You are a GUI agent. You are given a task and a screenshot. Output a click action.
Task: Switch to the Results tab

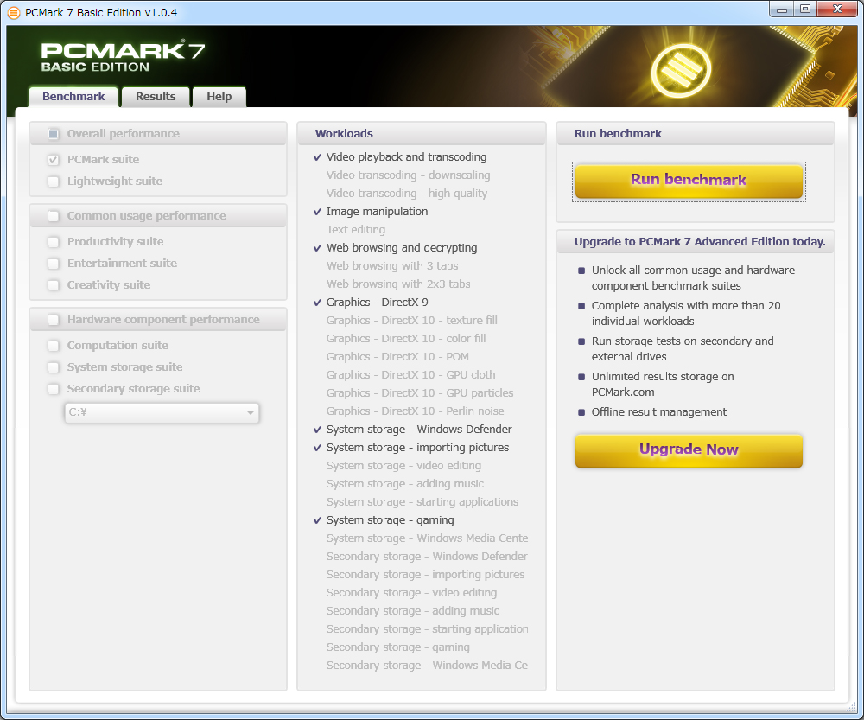(156, 97)
